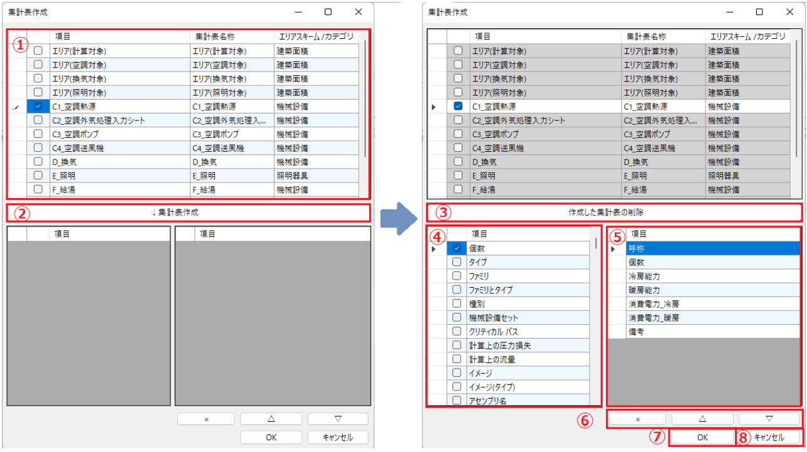
Task: Click the △ button in the left dialog
Action: [x=271, y=419]
